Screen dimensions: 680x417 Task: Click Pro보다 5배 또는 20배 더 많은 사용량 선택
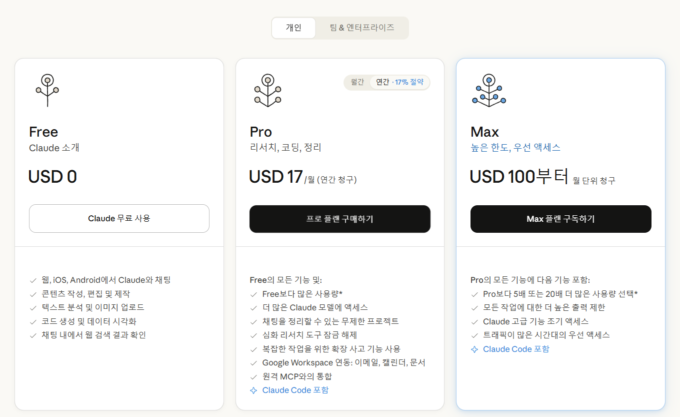tap(560, 294)
